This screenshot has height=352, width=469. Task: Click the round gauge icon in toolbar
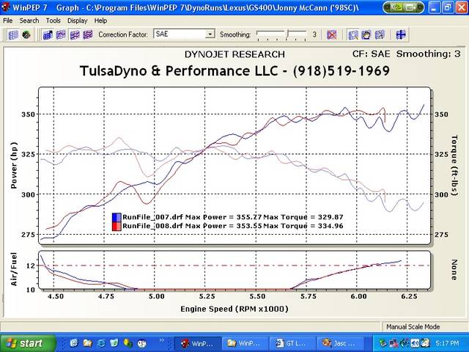(x=26, y=34)
